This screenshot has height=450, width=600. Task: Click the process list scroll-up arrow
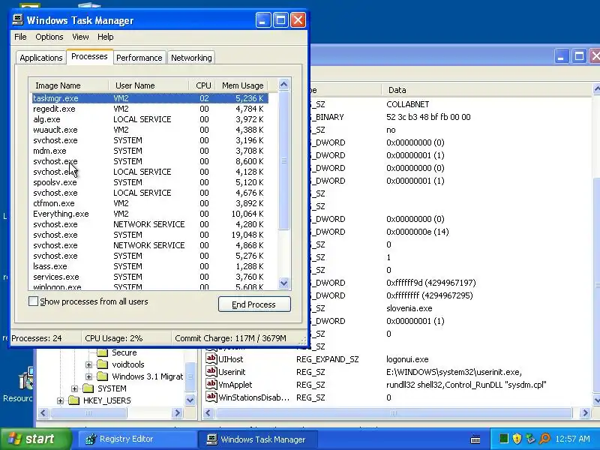[283, 84]
